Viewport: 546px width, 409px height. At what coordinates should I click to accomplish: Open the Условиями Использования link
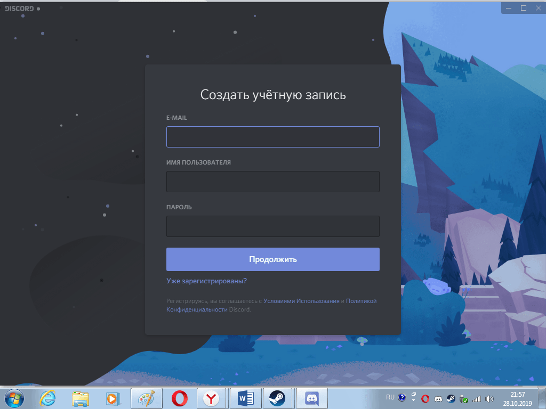[301, 301]
